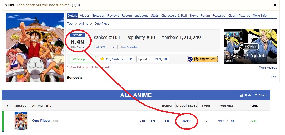
Task: Open the Featured tab
Action: coord(219,16)
